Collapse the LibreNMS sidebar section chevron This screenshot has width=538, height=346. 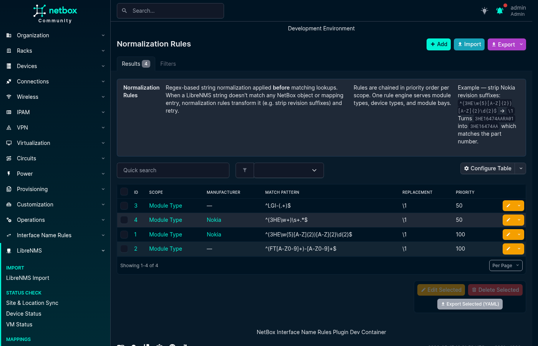[x=103, y=251]
